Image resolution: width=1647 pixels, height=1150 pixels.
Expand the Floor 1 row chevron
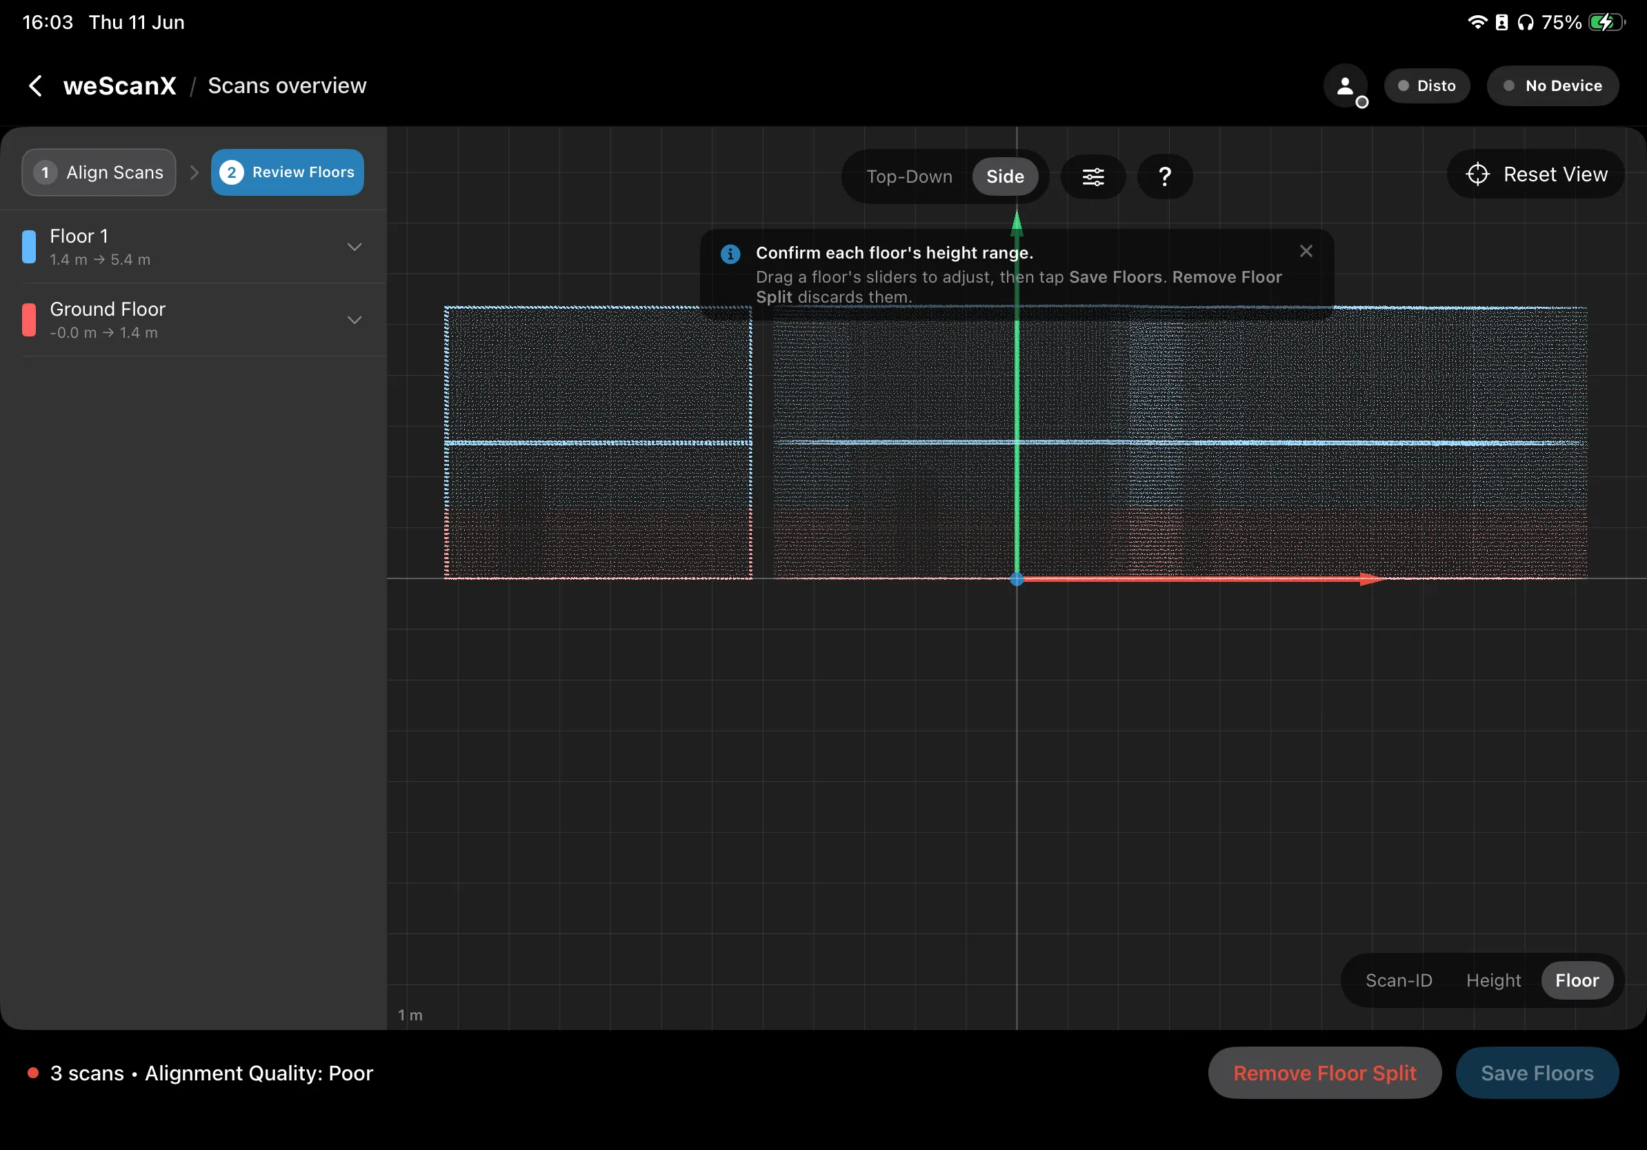coord(355,247)
